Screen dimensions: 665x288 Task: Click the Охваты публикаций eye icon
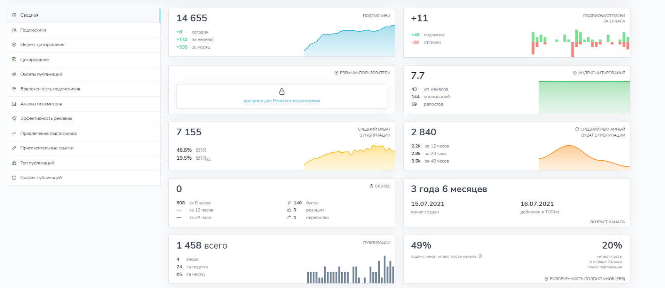coord(14,74)
